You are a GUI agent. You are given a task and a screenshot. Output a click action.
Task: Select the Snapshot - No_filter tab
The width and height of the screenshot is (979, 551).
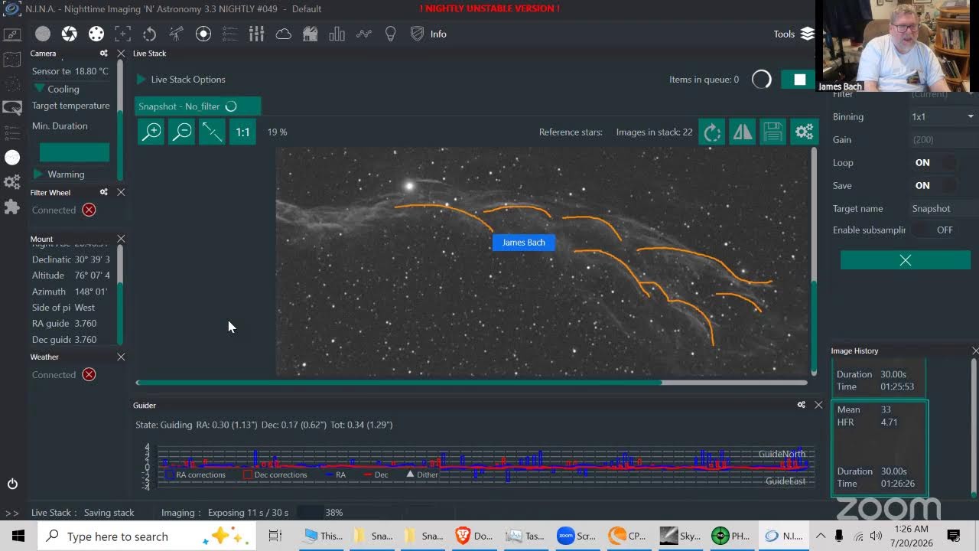click(x=197, y=106)
